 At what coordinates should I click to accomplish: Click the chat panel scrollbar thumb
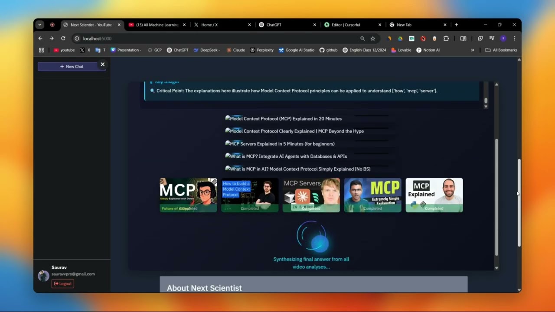point(496,197)
